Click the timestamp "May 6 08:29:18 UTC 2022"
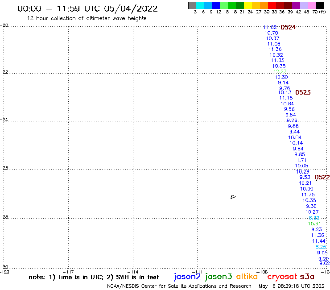 click(292, 286)
